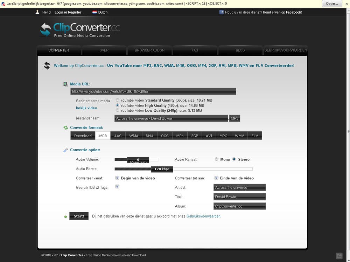Screen dimensions: 350x262
Task: Click the wrench icon beside Conversie opties
Action: tap(66, 150)
